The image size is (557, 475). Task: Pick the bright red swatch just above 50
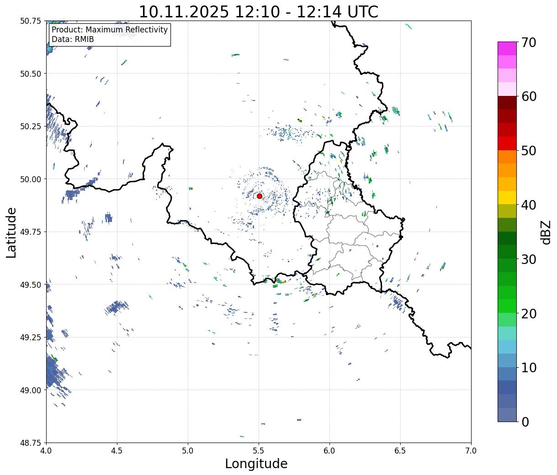pyautogui.click(x=507, y=143)
